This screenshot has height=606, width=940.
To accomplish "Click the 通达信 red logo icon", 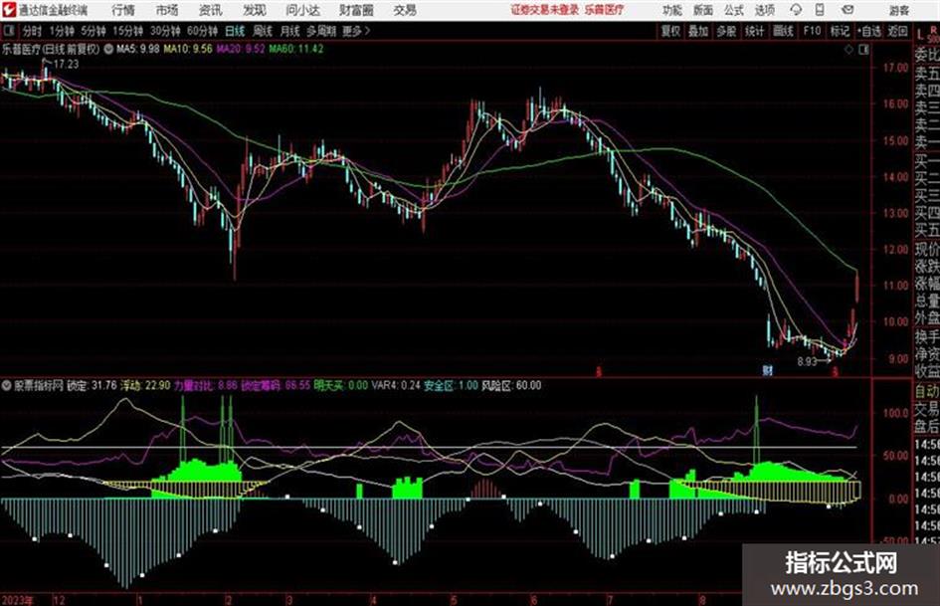I will [9, 10].
